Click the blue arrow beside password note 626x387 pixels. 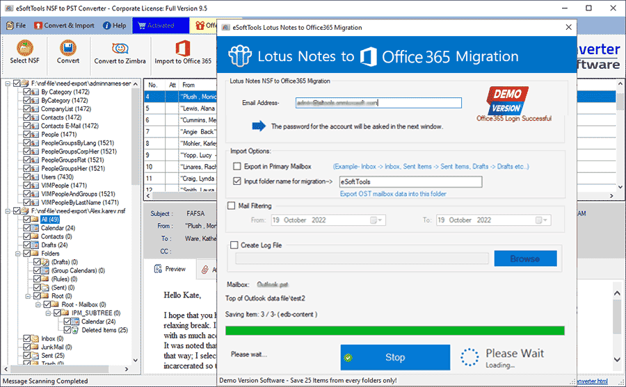point(259,126)
